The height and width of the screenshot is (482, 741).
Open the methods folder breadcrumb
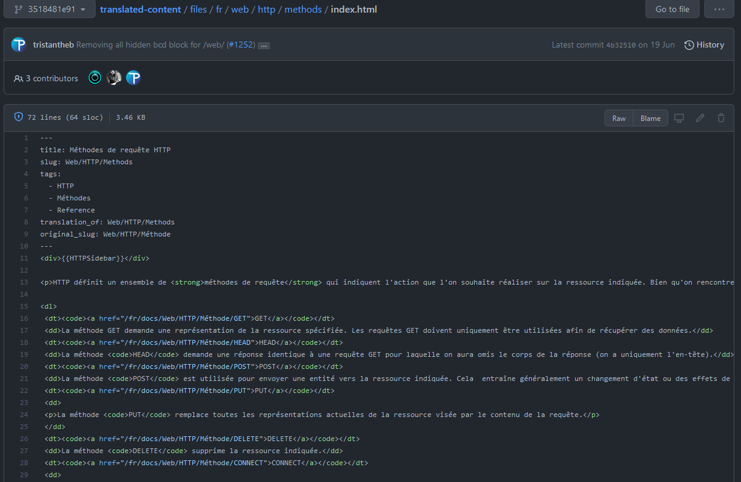(x=303, y=9)
